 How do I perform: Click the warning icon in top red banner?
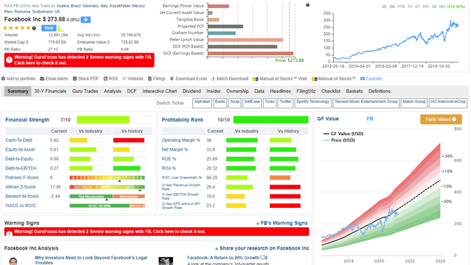click(x=9, y=60)
